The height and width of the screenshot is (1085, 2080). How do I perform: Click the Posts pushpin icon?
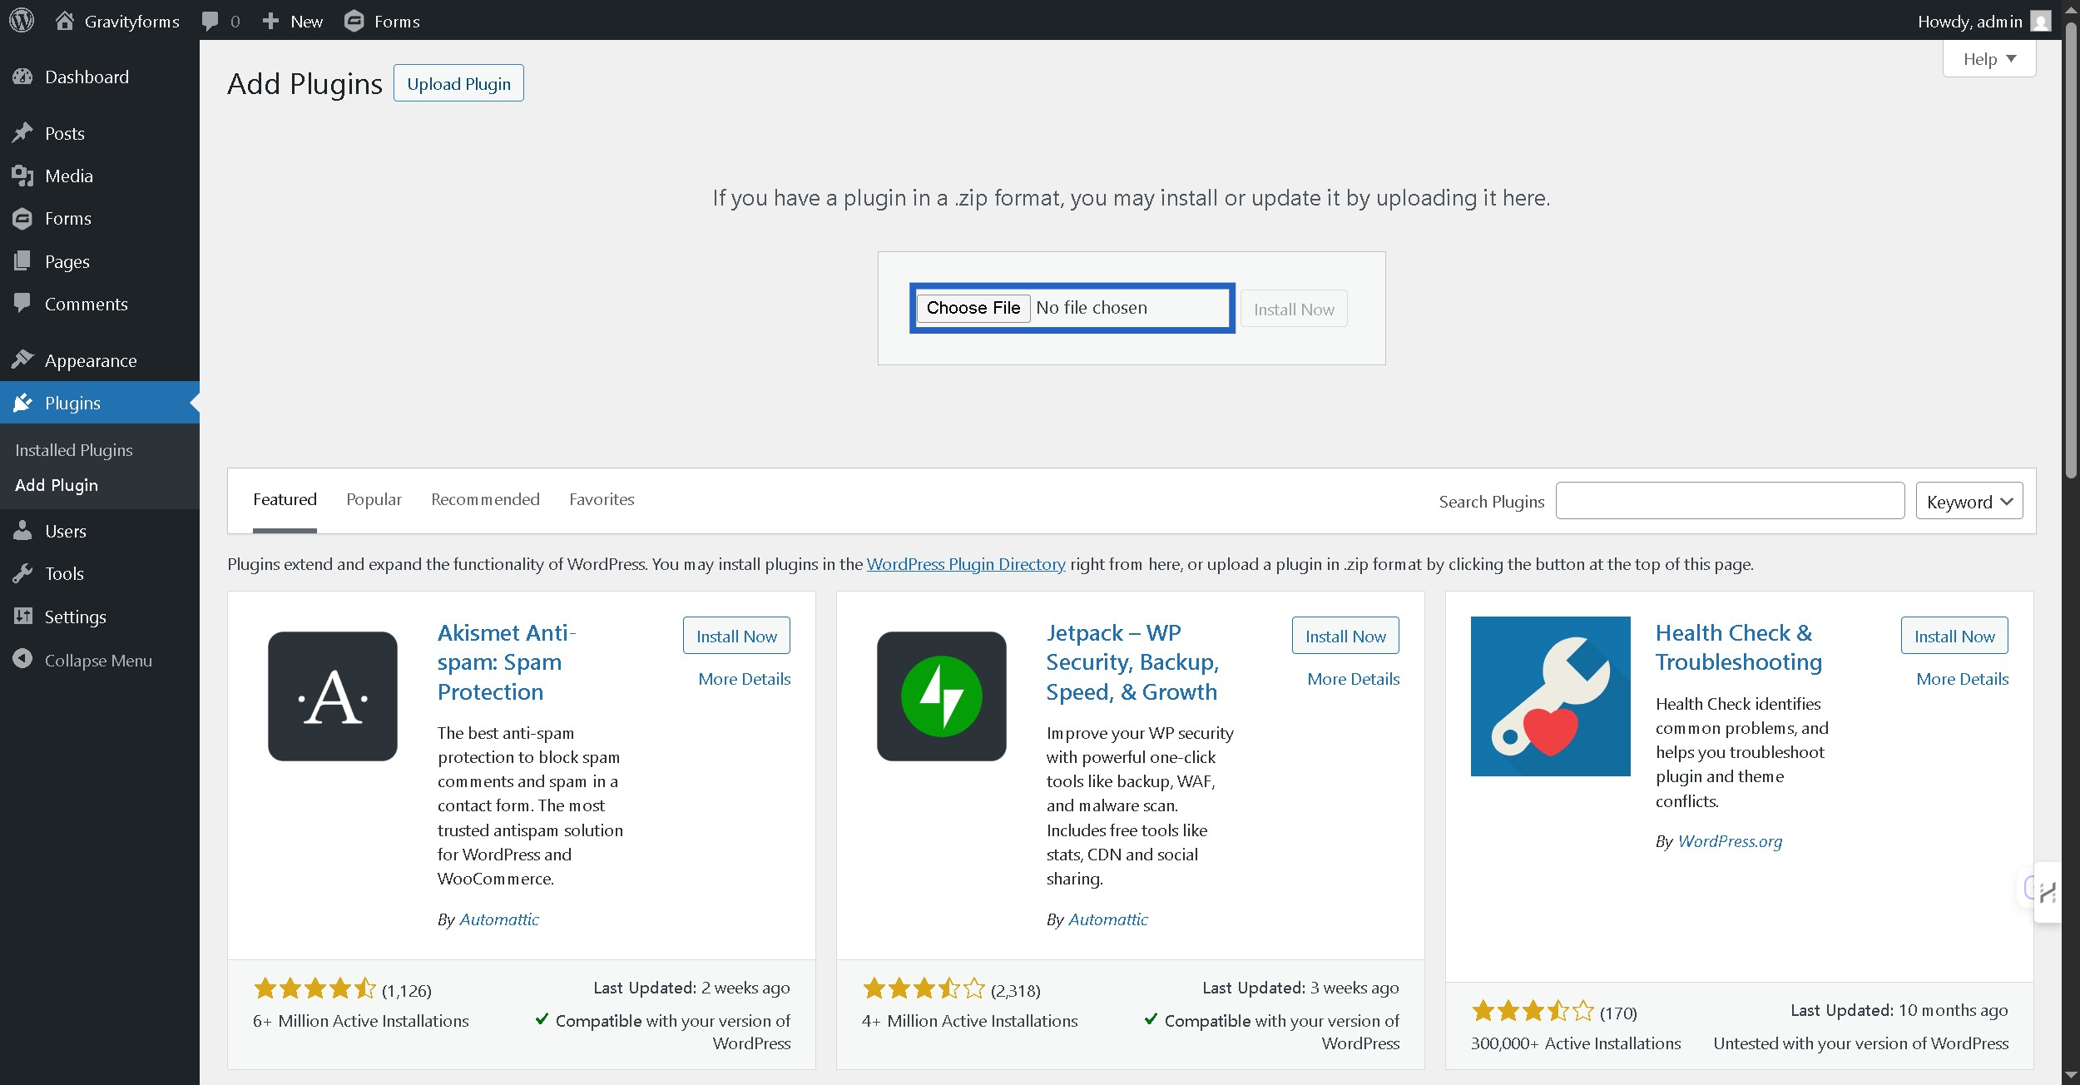[22, 133]
